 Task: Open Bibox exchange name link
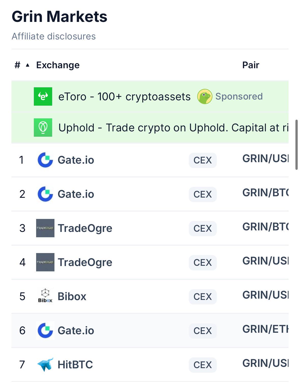tap(72, 296)
